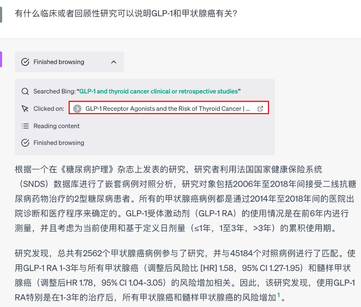This screenshot has height=307, width=361.
Task: Click the Searched Bing label text
Action: 54,91
